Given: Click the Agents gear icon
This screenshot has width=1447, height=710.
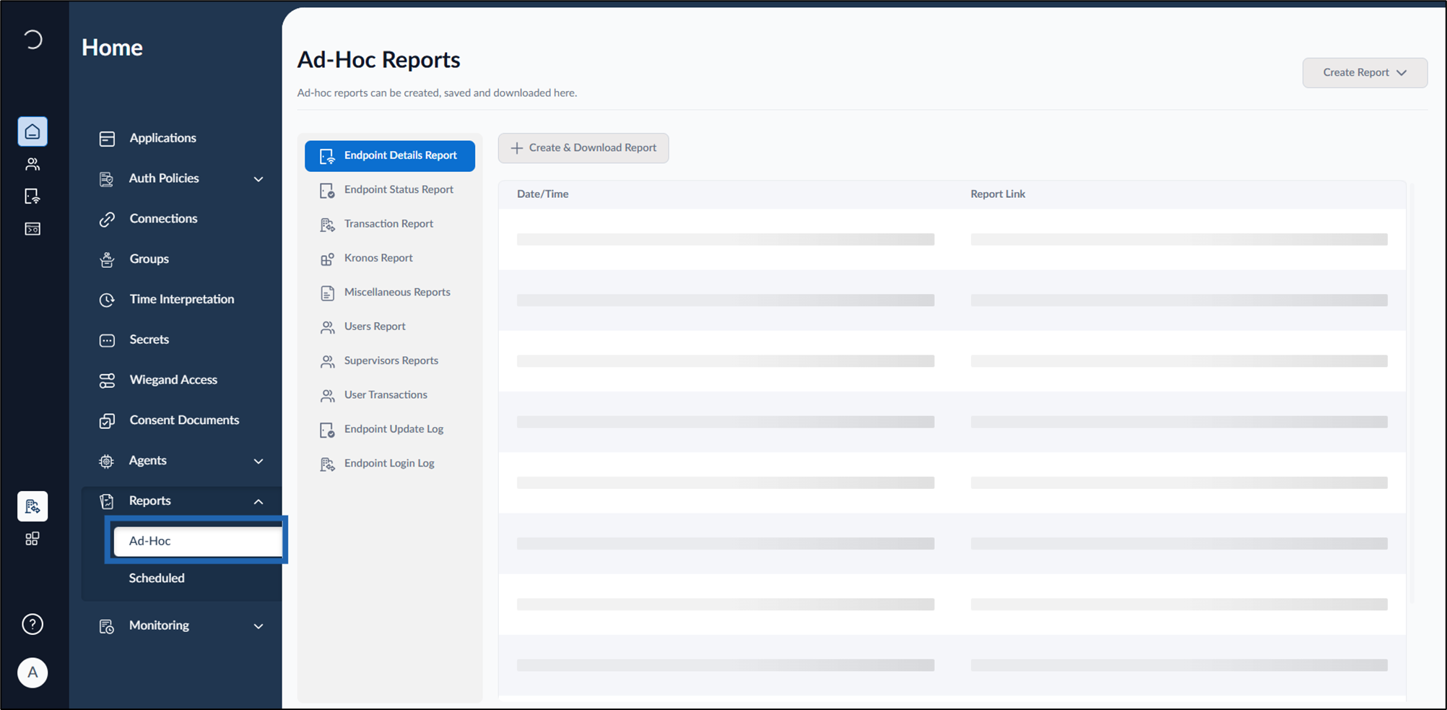Looking at the screenshot, I should (107, 461).
